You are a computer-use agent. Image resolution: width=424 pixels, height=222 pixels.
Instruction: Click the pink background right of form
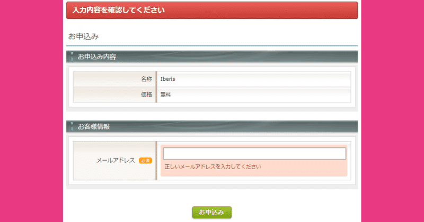392,111
